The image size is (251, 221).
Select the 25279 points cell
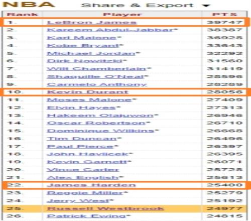[224, 193]
